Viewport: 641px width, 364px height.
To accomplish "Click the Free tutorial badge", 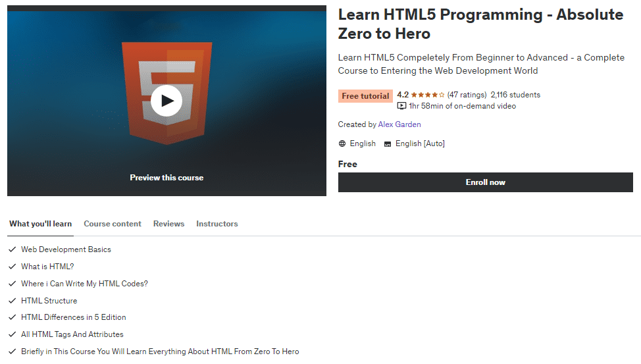I will pyautogui.click(x=365, y=96).
